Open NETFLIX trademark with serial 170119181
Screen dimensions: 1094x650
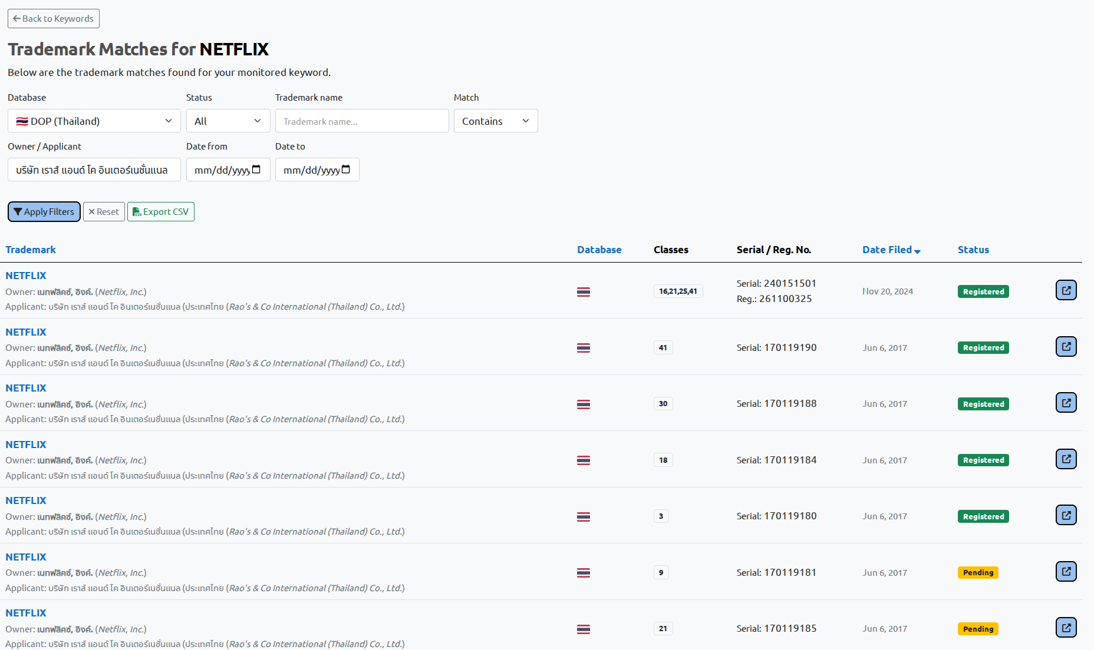pyautogui.click(x=26, y=557)
